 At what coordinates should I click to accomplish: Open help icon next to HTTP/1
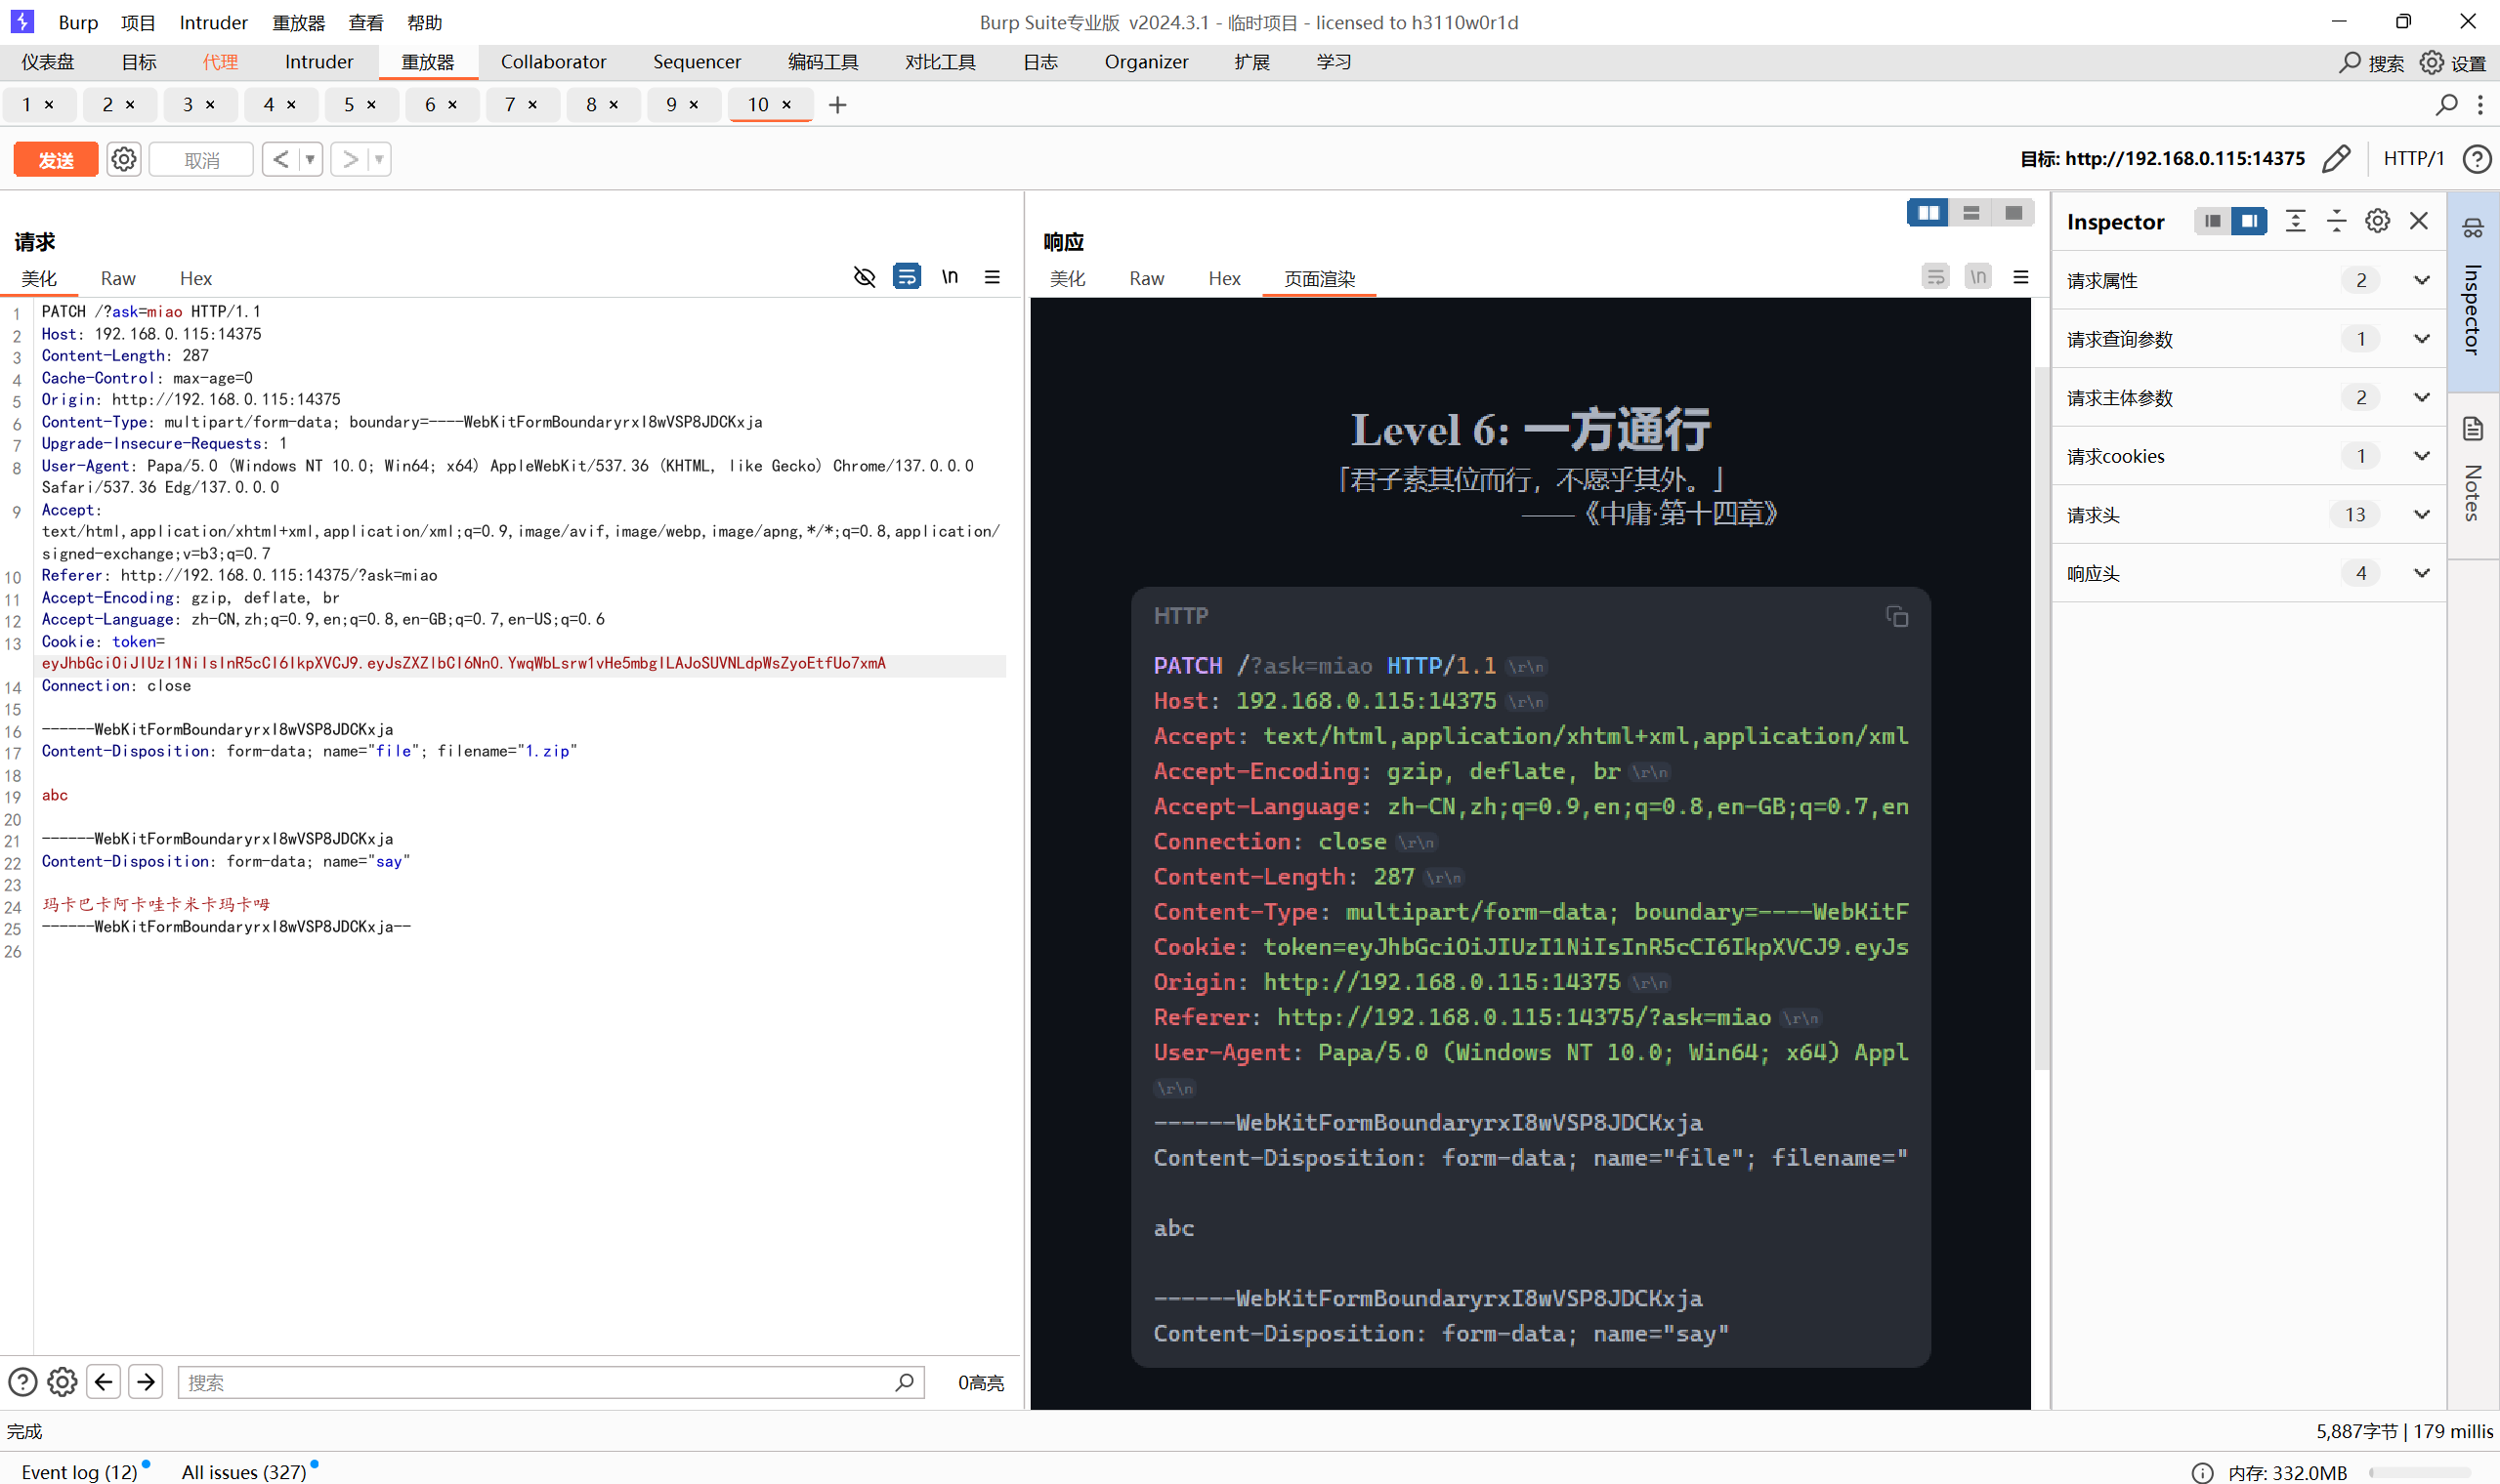pos(2477,159)
